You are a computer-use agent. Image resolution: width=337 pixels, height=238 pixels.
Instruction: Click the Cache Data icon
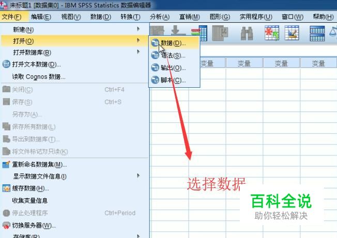click(x=6, y=188)
